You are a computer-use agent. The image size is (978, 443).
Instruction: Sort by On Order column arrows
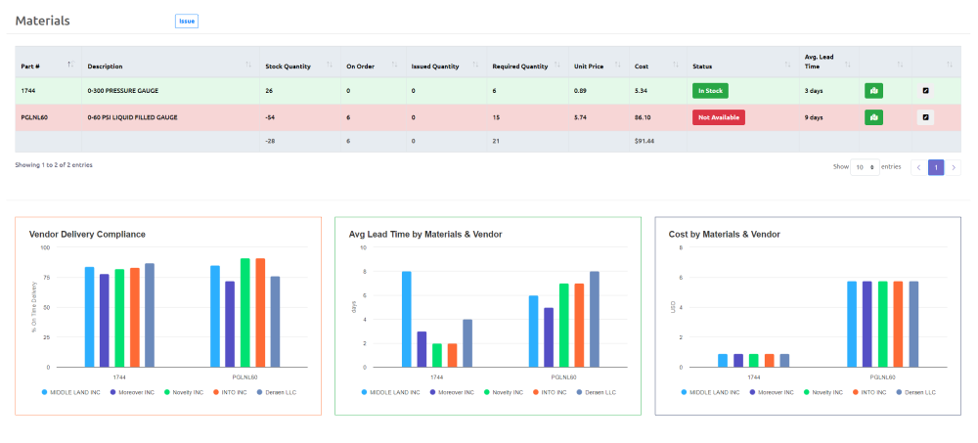[x=395, y=65]
